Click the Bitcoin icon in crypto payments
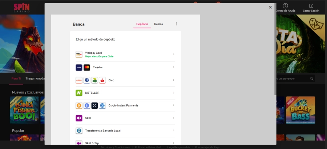Viewport: 327px width, 149px height. click(x=79, y=105)
